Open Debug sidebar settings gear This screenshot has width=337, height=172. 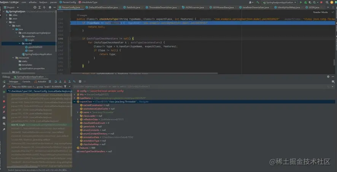pos(4,124)
